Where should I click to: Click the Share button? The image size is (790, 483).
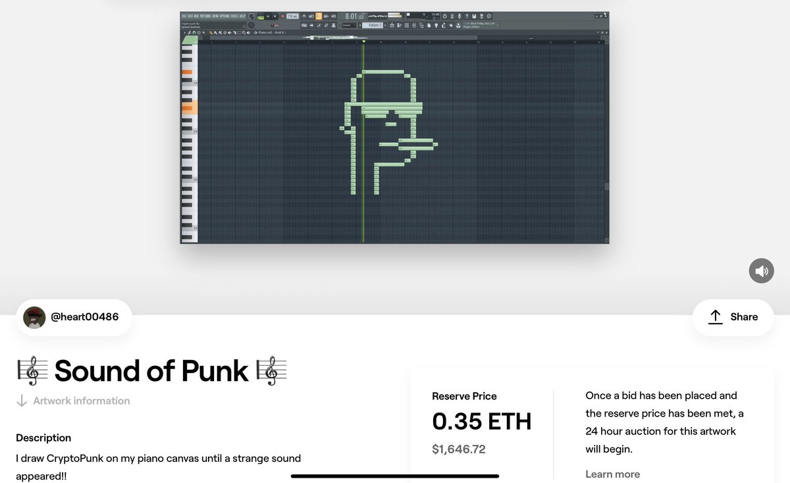[x=733, y=317]
